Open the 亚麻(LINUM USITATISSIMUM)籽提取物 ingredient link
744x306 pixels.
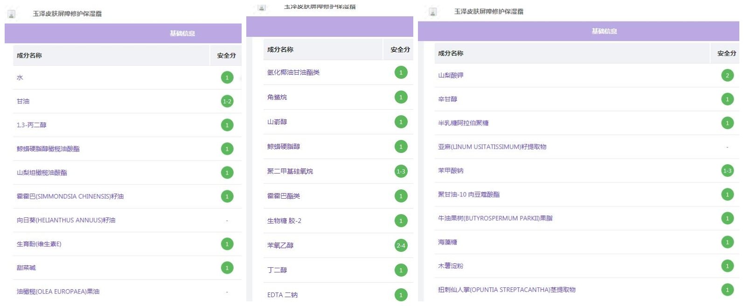[492, 147]
